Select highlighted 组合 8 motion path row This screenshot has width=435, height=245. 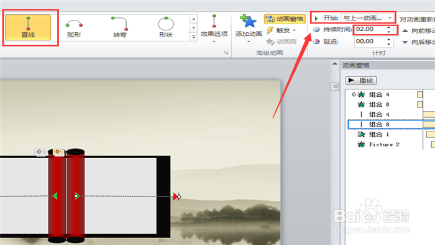pyautogui.click(x=391, y=125)
